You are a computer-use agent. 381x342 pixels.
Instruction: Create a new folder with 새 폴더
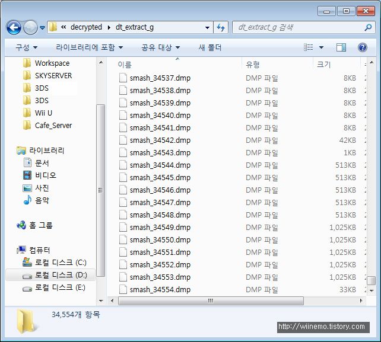210,47
